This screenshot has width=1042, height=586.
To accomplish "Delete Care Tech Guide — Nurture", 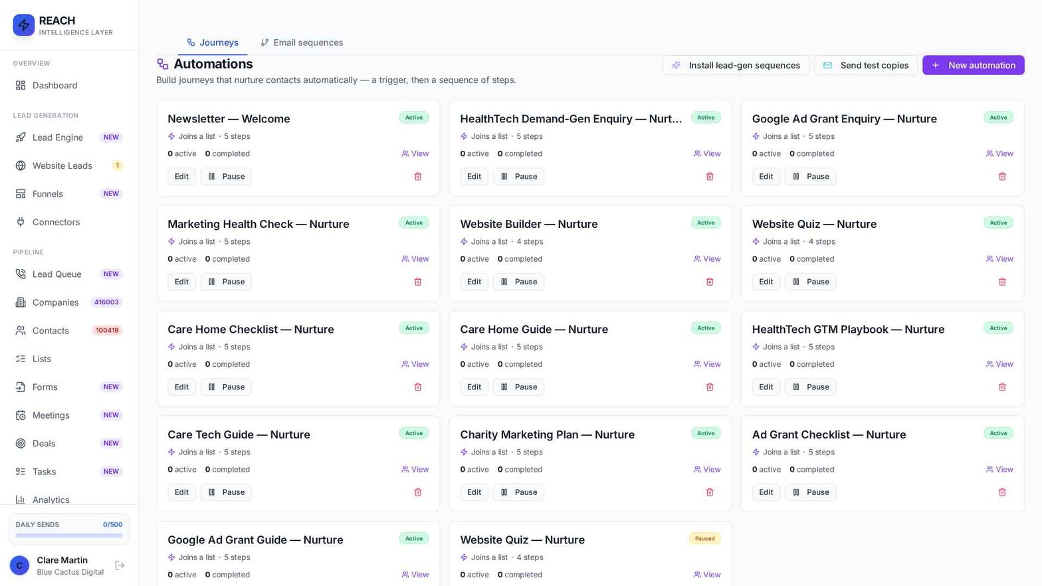I will (x=418, y=492).
